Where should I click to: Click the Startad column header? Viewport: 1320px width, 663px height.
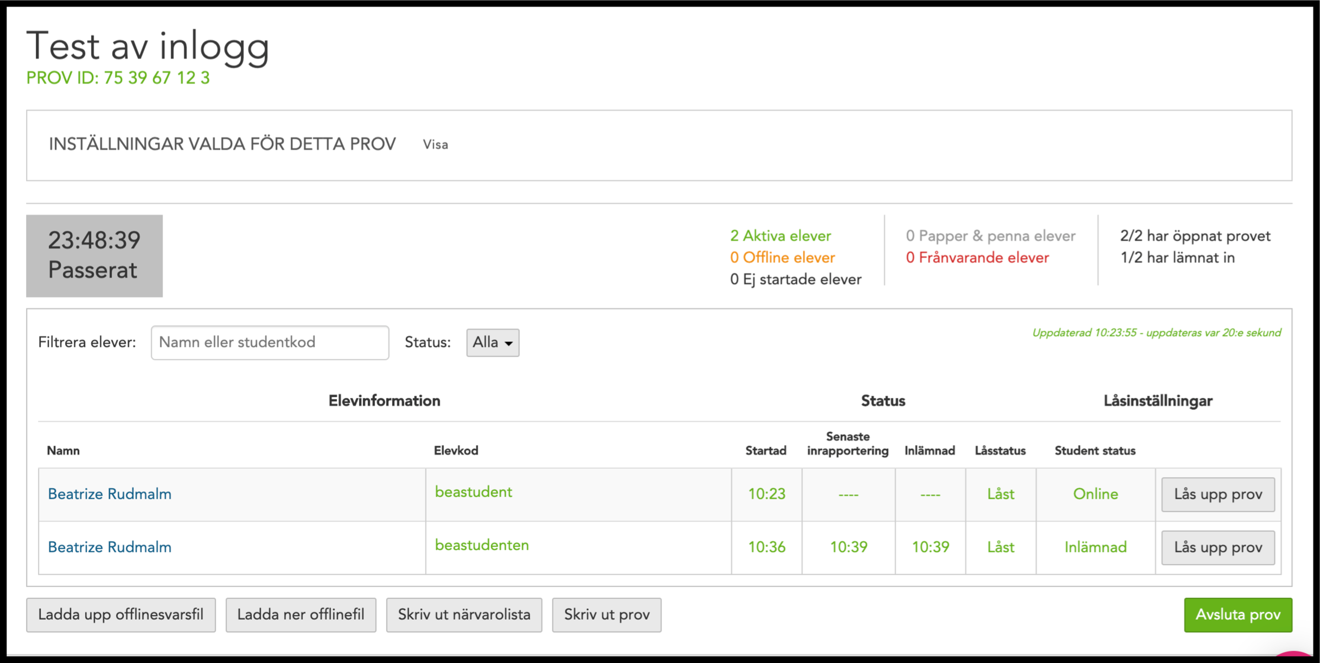766,450
